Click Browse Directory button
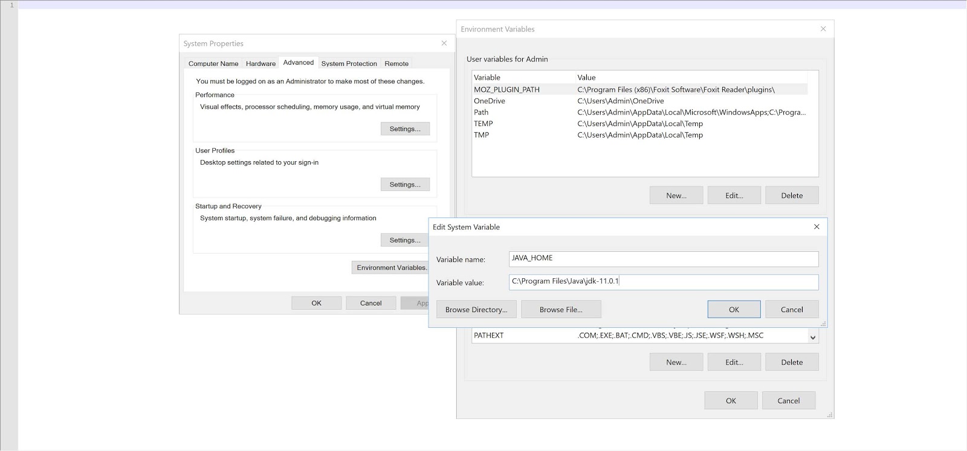 [476, 309]
